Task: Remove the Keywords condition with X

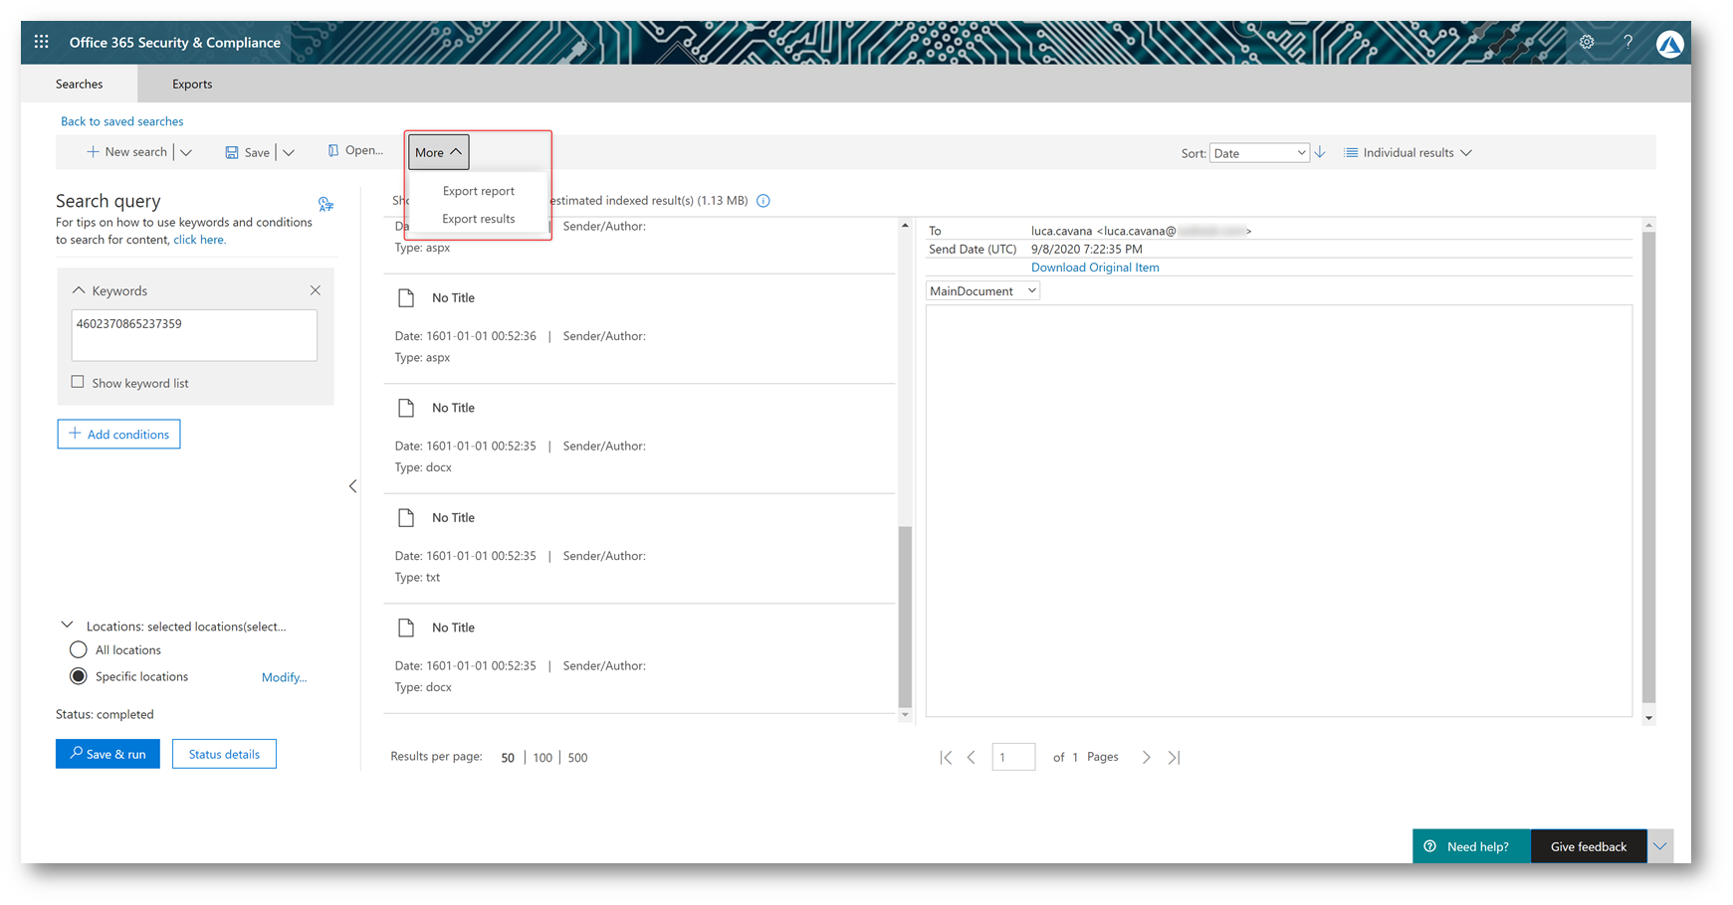Action: coord(316,290)
